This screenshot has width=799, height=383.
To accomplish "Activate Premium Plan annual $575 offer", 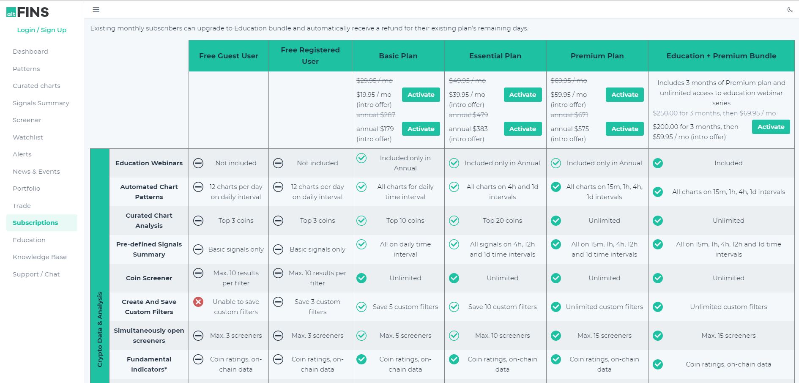I will tap(625, 129).
